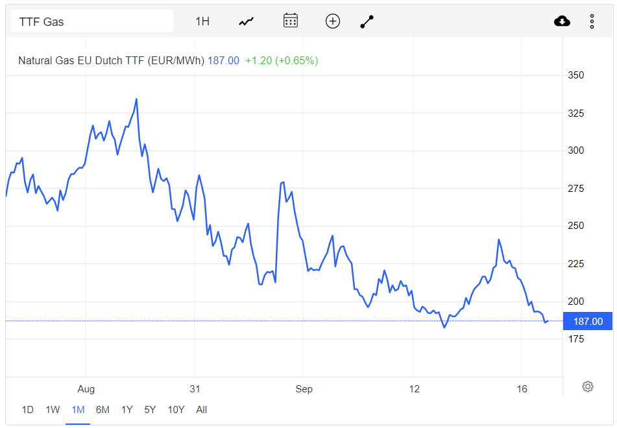617x428 pixels.
Task: Choose the 5Y time range
Action: (150, 410)
